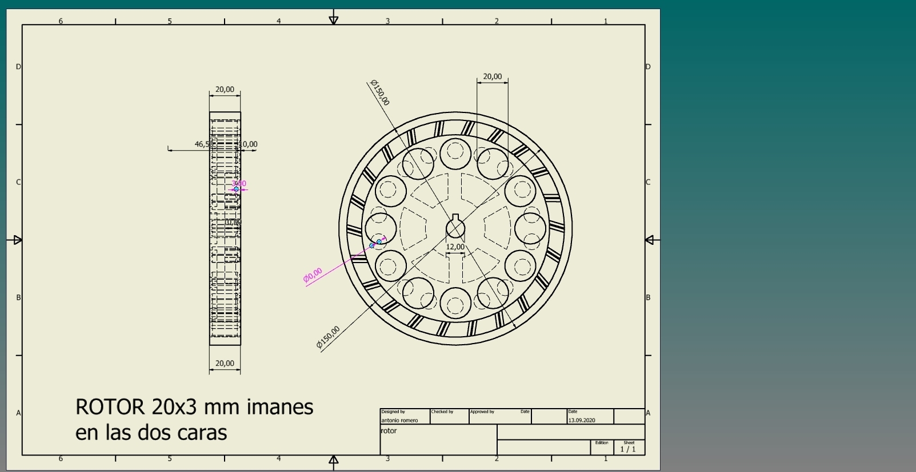The height and width of the screenshot is (472, 916).
Task: Select the 'Ø150,00' dimension below the rotor
Action: [x=328, y=337]
